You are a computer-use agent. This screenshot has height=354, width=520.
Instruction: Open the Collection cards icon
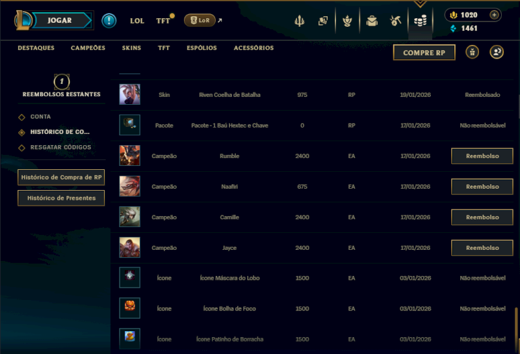[x=322, y=21]
